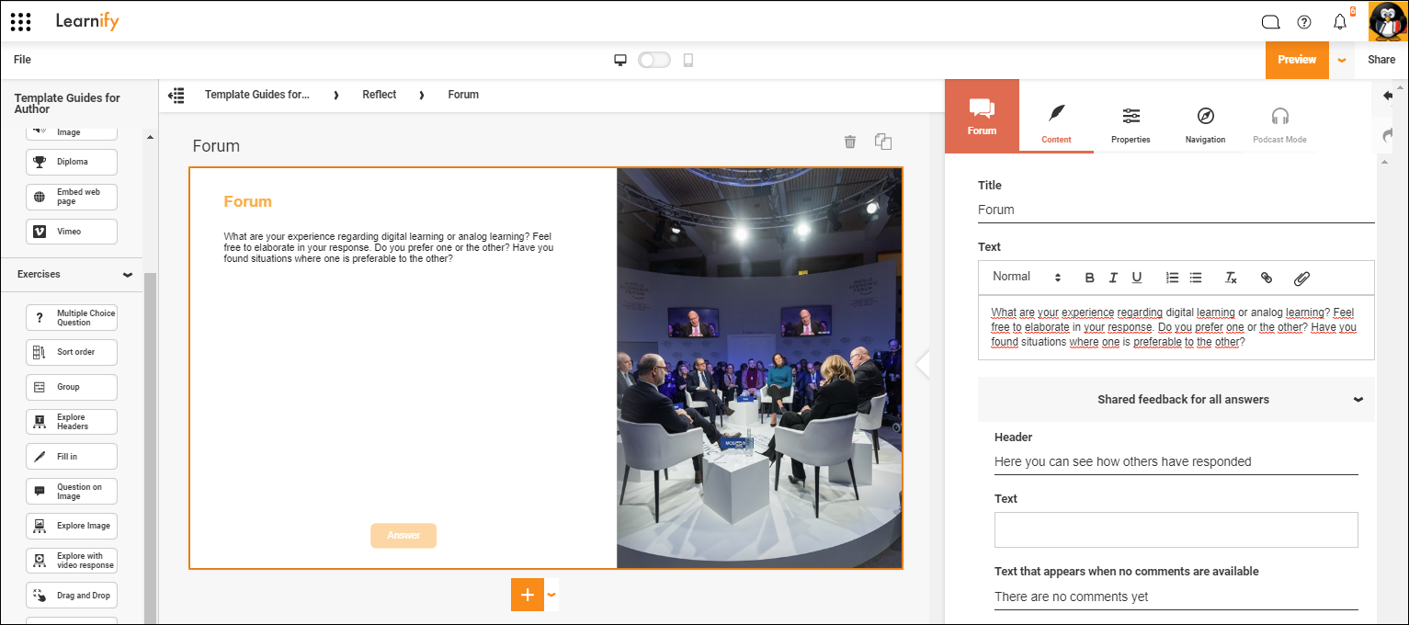The width and height of the screenshot is (1409, 625).
Task: Open the penguin user avatar
Action: (x=1387, y=21)
